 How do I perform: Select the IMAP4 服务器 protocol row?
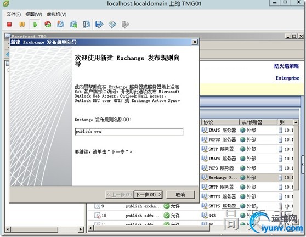[x=247, y=159]
